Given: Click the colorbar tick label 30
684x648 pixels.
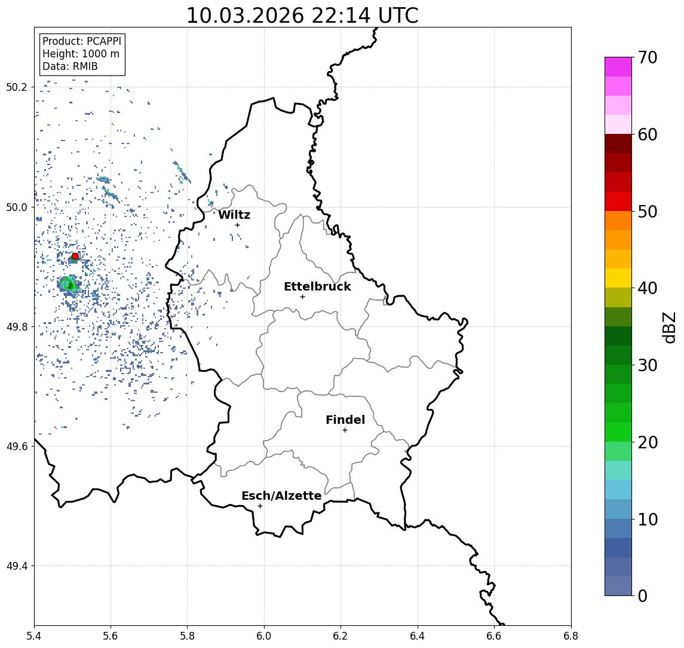Looking at the screenshot, I should tap(647, 365).
